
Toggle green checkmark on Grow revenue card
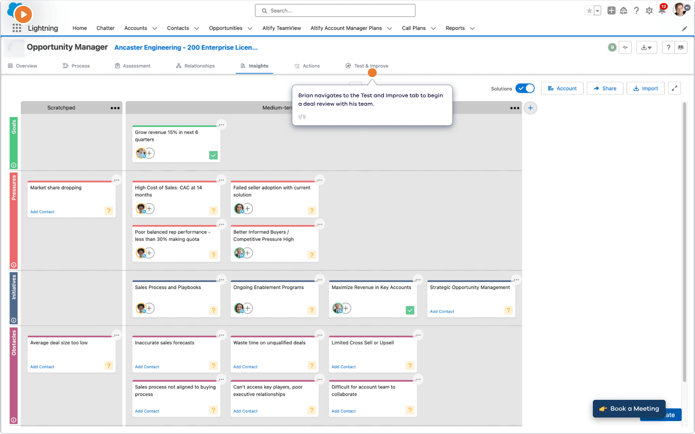pyautogui.click(x=213, y=155)
